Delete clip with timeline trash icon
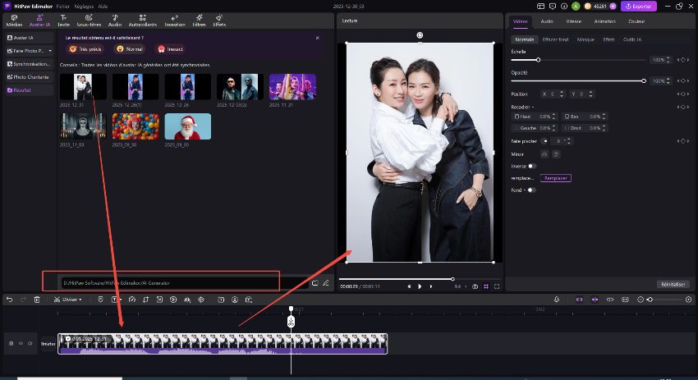The width and height of the screenshot is (698, 380). [37, 300]
